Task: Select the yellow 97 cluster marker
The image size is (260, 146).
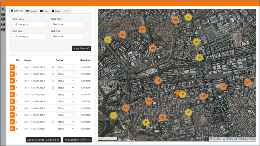Action: [x=189, y=112]
